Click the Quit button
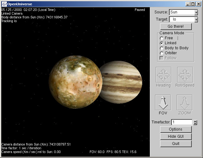This screenshot has width=203, height=158. pos(176,144)
